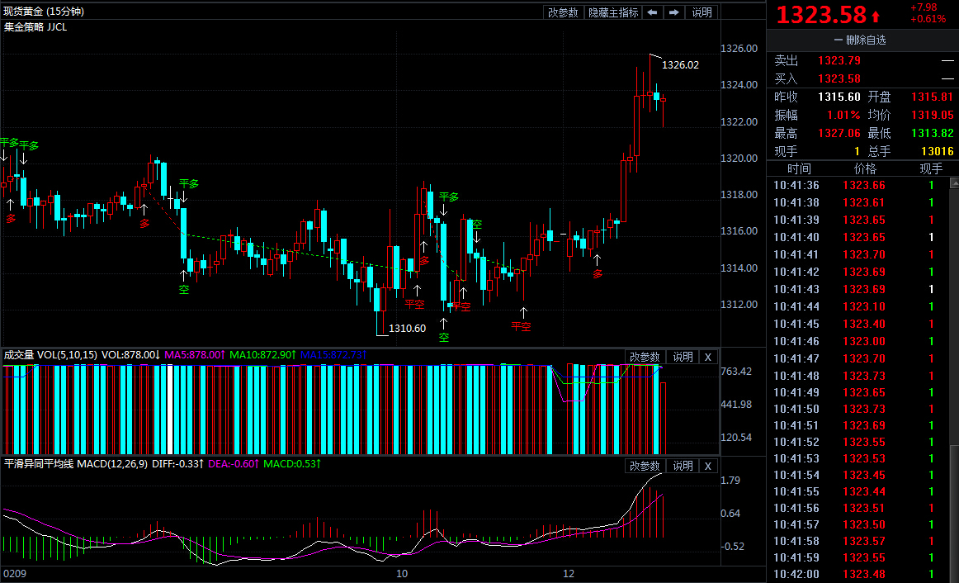Click the 1310.60 low price marker
The height and width of the screenshot is (583, 959).
pyautogui.click(x=407, y=329)
